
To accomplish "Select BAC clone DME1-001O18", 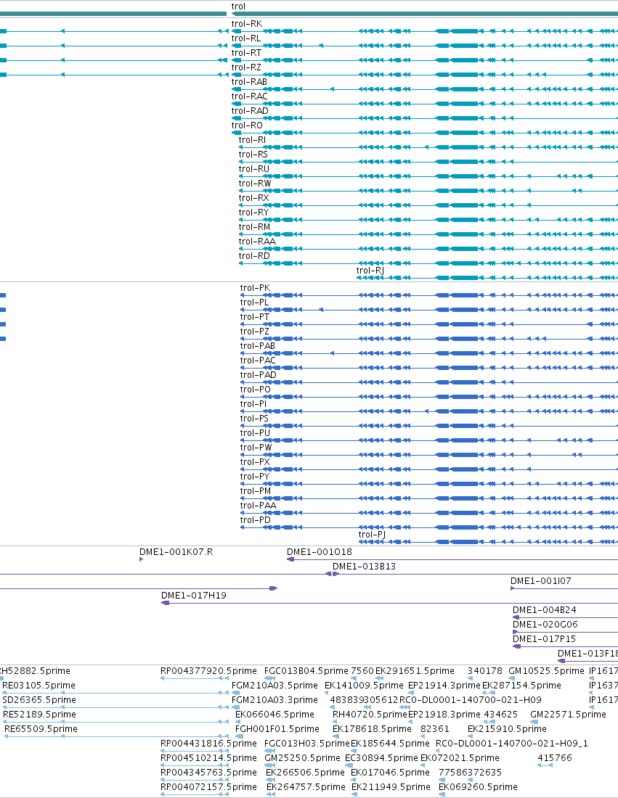I will (319, 551).
